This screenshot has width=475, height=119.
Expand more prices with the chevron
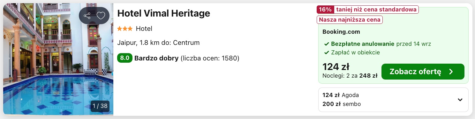point(460,100)
